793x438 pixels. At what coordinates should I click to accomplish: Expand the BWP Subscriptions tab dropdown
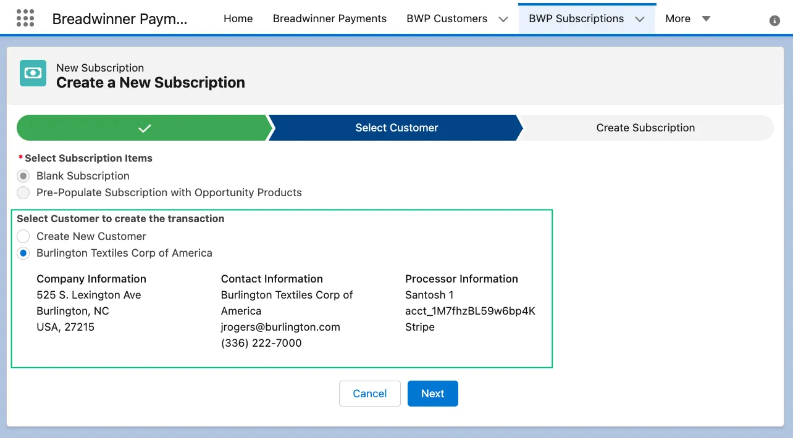(640, 19)
